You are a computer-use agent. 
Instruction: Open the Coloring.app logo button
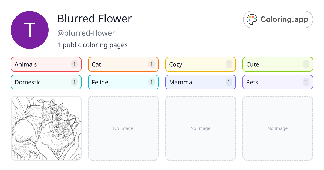point(278,19)
